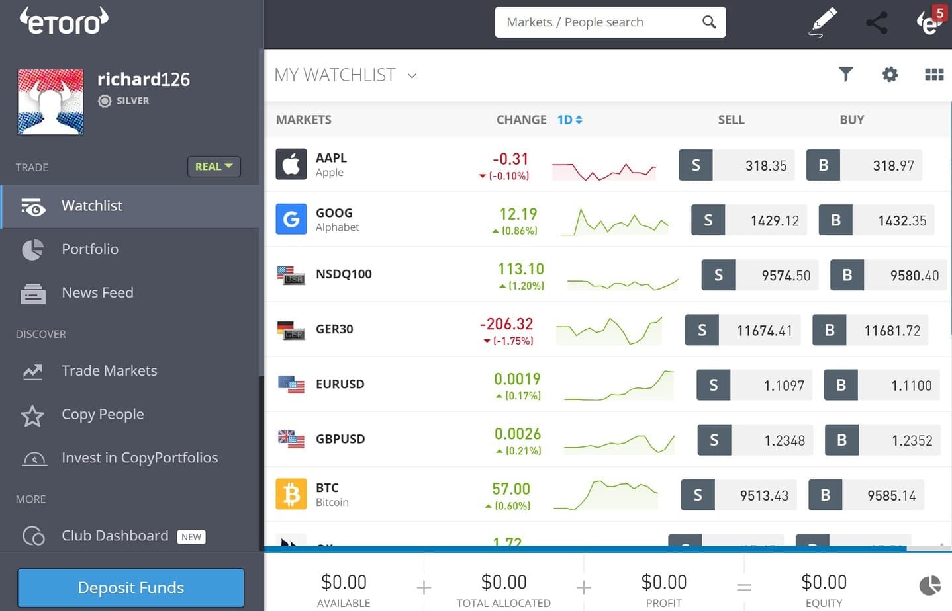This screenshot has width=952, height=611.
Task: Buy AAPL at 318.97
Action: (x=864, y=165)
